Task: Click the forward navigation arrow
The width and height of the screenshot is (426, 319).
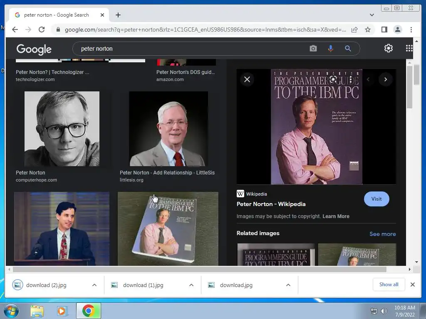Action: click(x=28, y=29)
